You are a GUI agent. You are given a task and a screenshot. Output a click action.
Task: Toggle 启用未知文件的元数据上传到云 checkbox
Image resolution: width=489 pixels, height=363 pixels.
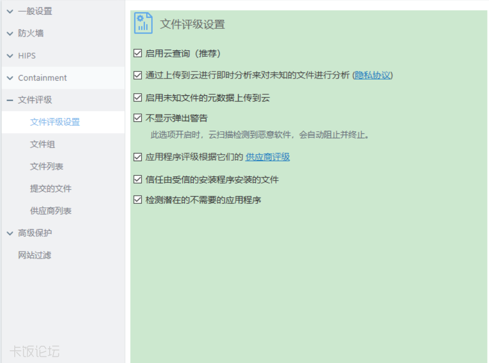(137, 97)
